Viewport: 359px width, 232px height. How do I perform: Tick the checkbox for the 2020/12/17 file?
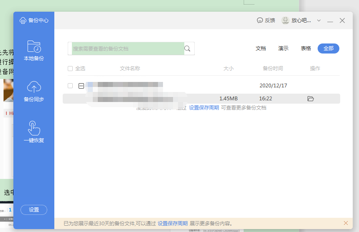click(70, 86)
